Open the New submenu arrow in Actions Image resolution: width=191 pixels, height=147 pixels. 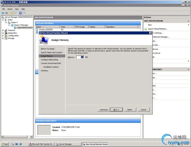click(x=188, y=25)
